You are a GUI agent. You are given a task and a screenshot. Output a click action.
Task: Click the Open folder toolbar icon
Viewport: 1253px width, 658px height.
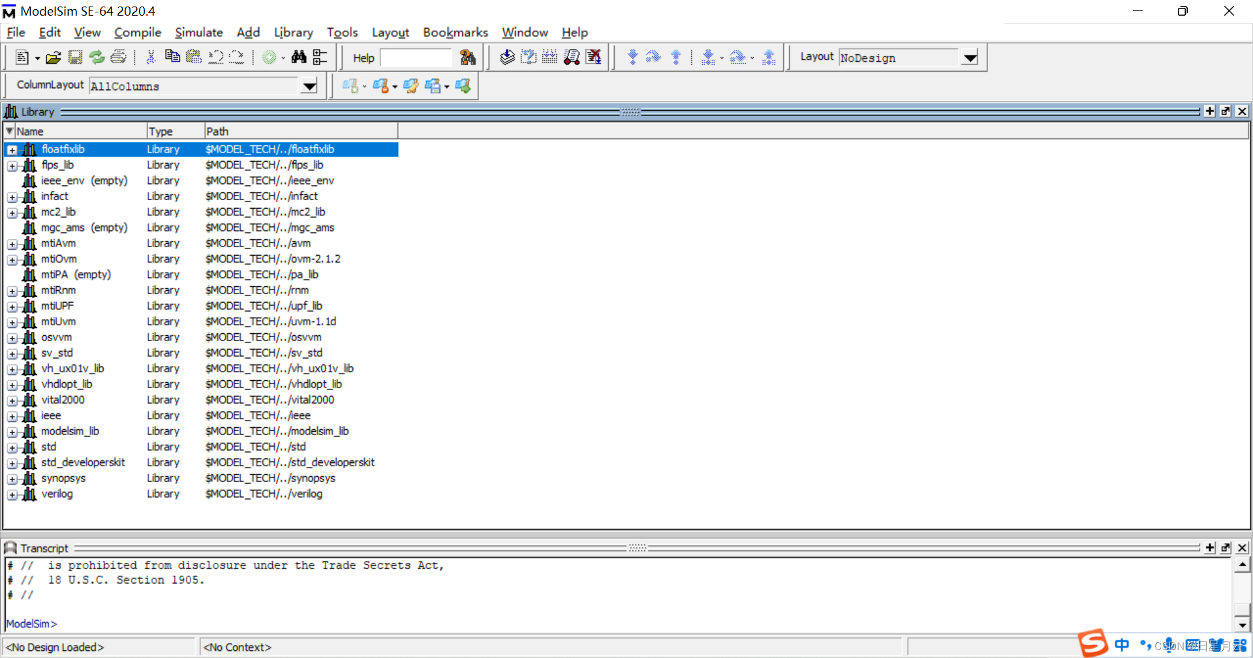tap(54, 57)
